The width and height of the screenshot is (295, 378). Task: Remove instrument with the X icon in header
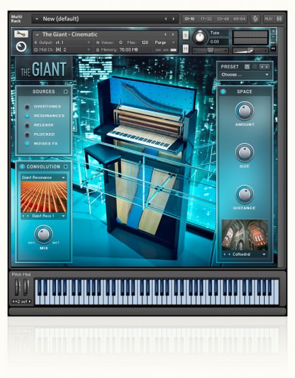273,31
